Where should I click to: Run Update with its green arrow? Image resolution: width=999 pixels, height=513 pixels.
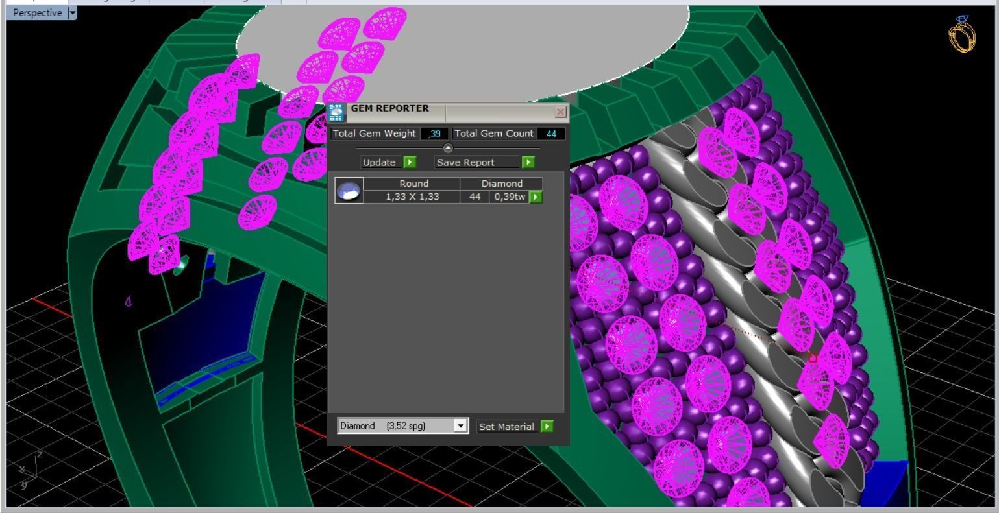(410, 162)
